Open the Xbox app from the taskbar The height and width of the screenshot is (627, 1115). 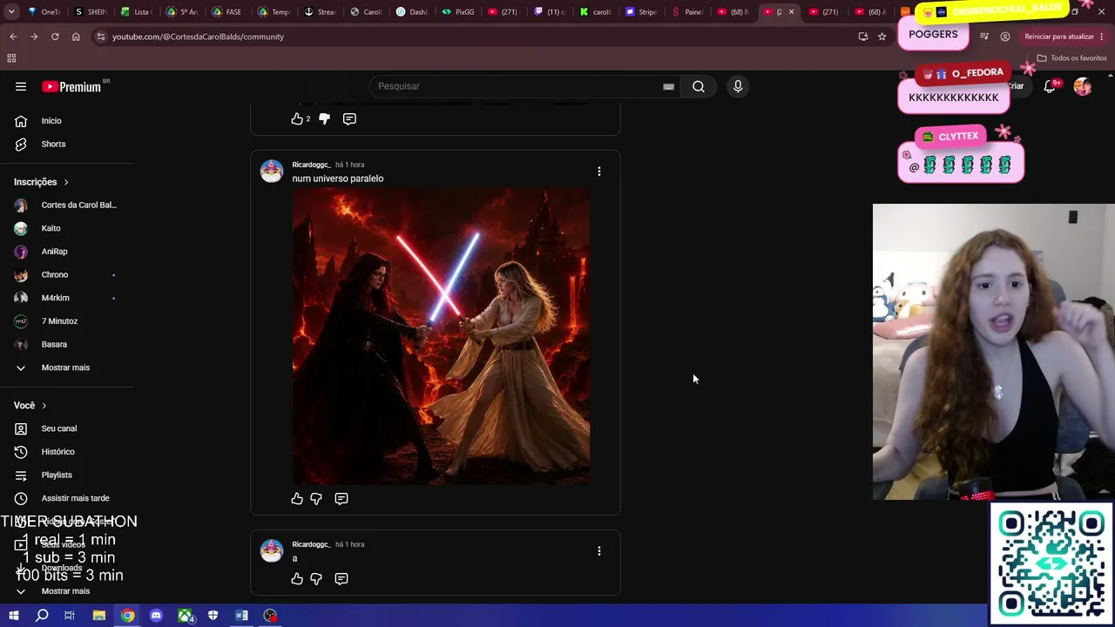coord(186,616)
